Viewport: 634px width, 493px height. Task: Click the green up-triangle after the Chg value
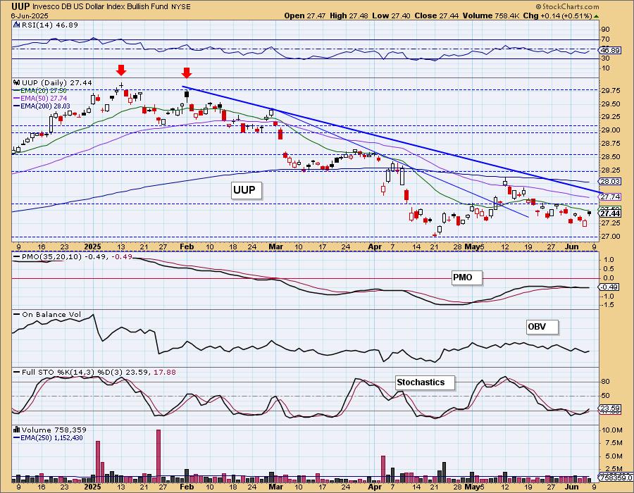(596, 16)
